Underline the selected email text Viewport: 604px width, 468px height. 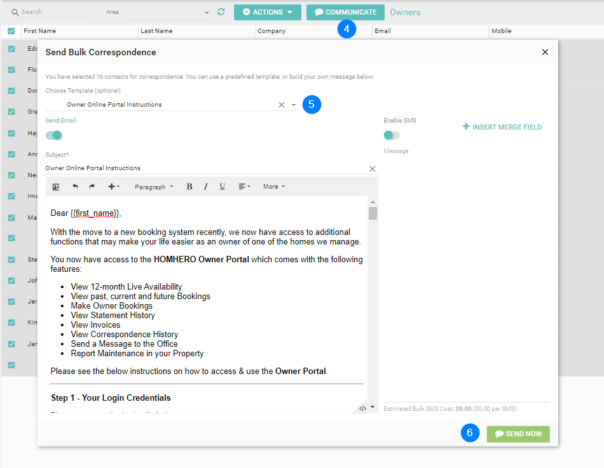coord(222,187)
